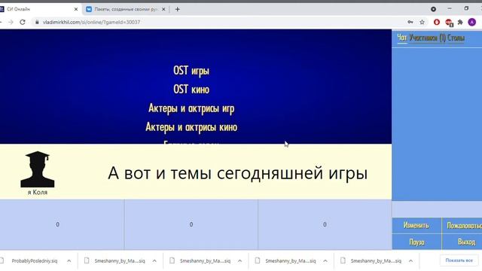Click the theme 'Актеры и актрисы кино'
482x271 pixels.
[191, 127]
